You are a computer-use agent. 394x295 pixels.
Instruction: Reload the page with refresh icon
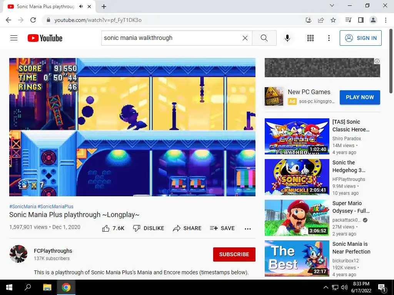pyautogui.click(x=33, y=20)
